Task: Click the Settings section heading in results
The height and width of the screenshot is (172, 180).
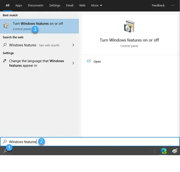Action: point(8,53)
